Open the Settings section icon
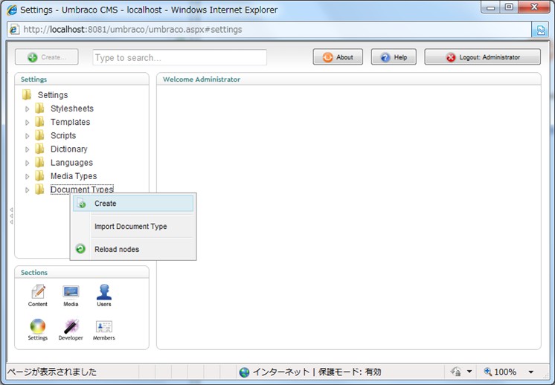Screen dimensions: 555x385 click(x=38, y=326)
